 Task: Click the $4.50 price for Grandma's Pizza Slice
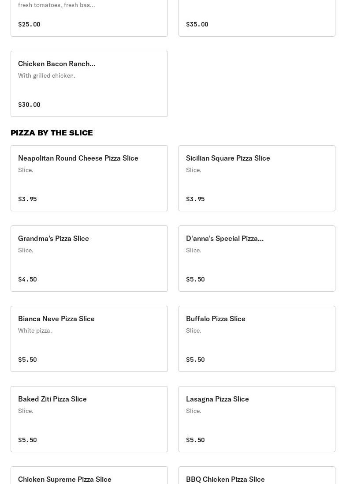pos(27,279)
